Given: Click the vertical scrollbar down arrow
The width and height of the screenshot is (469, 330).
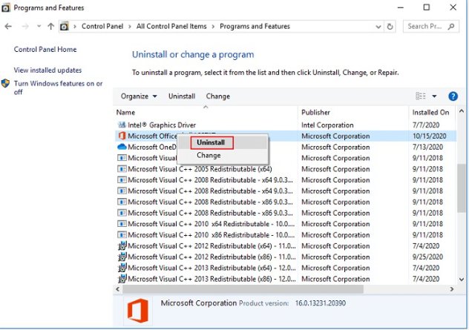Looking at the screenshot, I should pyautogui.click(x=462, y=280).
